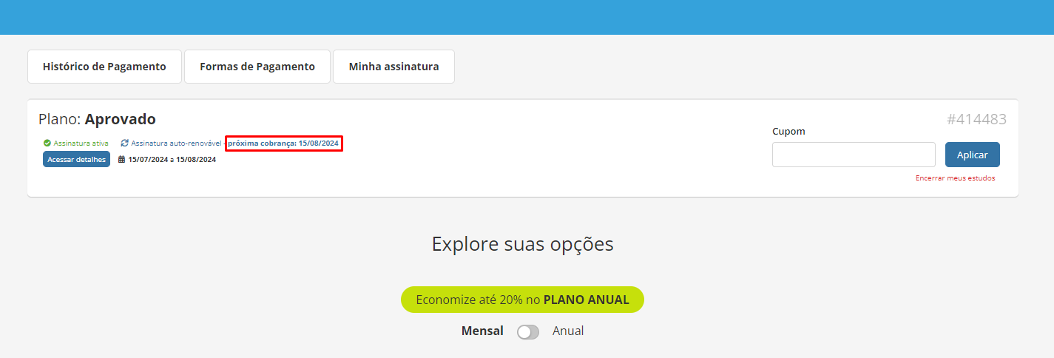Click the Encerrar meus estudos link

coord(955,178)
